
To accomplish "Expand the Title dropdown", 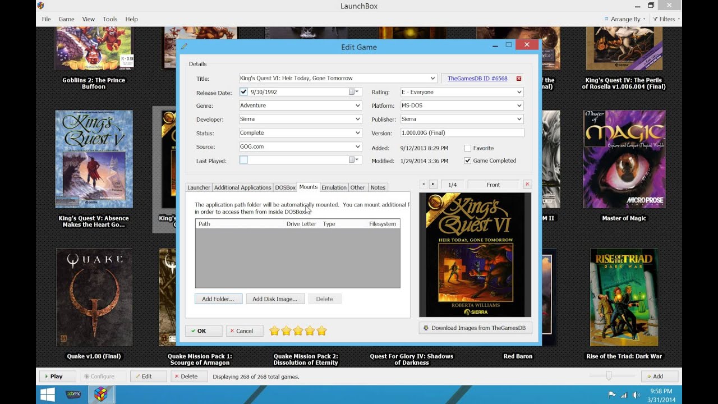I will 432,79.
